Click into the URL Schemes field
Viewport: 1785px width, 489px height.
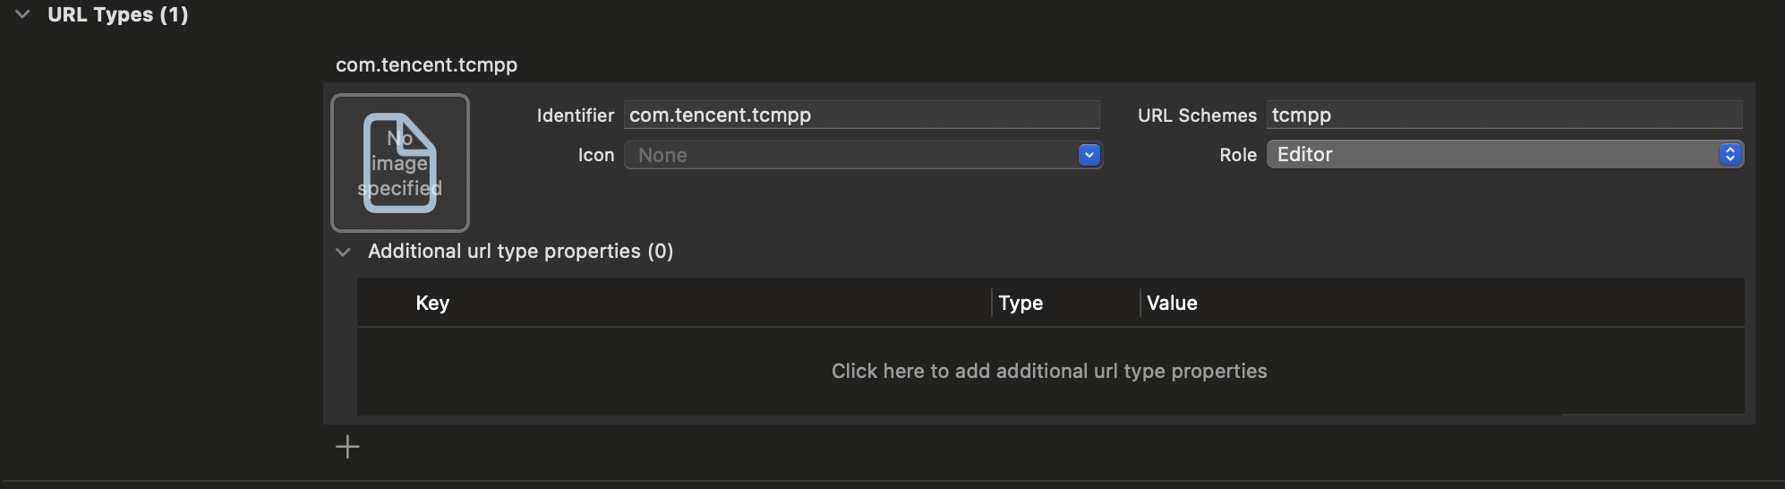coord(1504,116)
